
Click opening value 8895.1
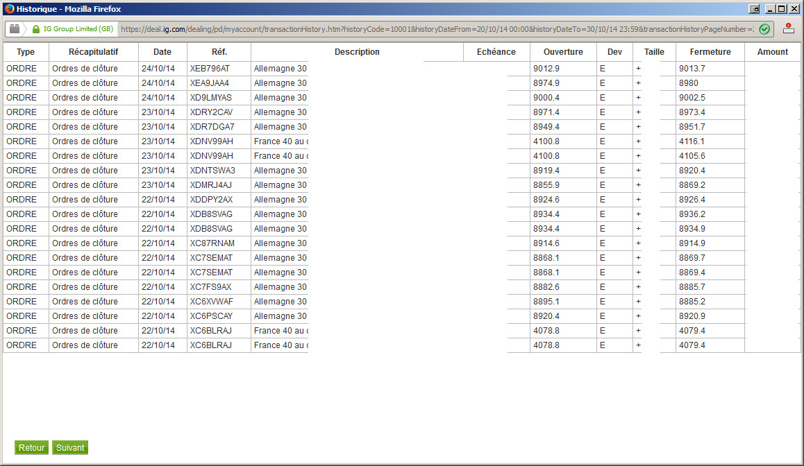(x=546, y=302)
